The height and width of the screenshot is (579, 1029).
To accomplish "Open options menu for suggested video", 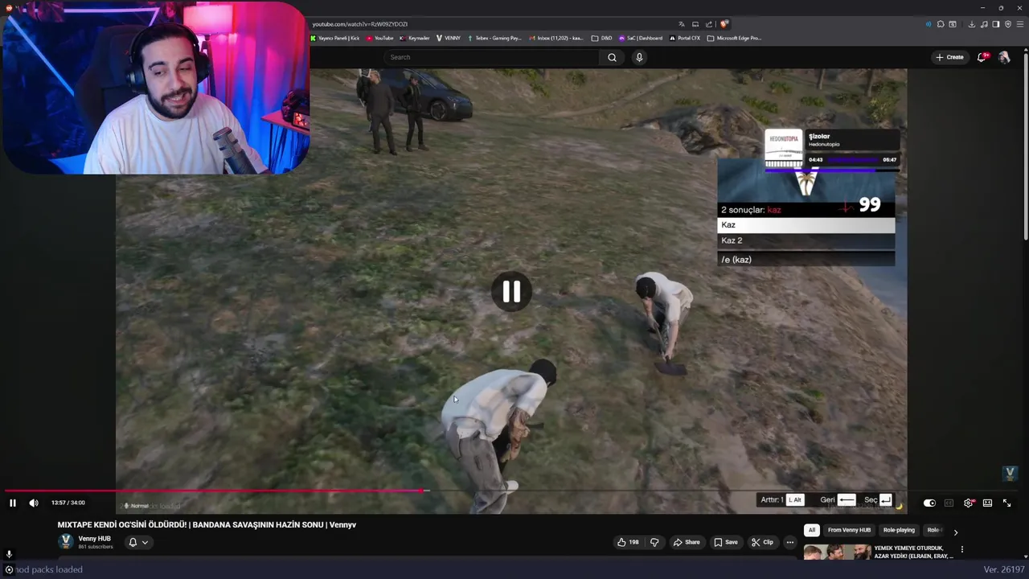I will pyautogui.click(x=961, y=550).
